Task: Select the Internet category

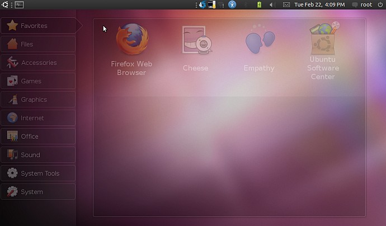Action: (x=39, y=118)
